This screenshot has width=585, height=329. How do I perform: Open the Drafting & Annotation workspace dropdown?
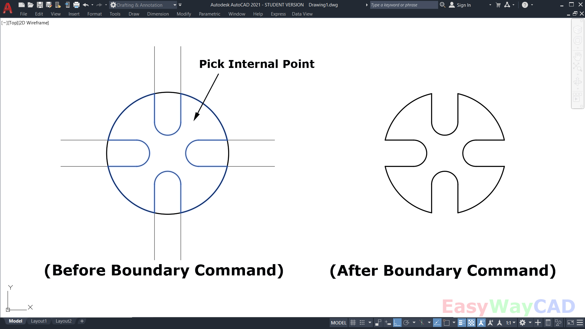click(175, 5)
